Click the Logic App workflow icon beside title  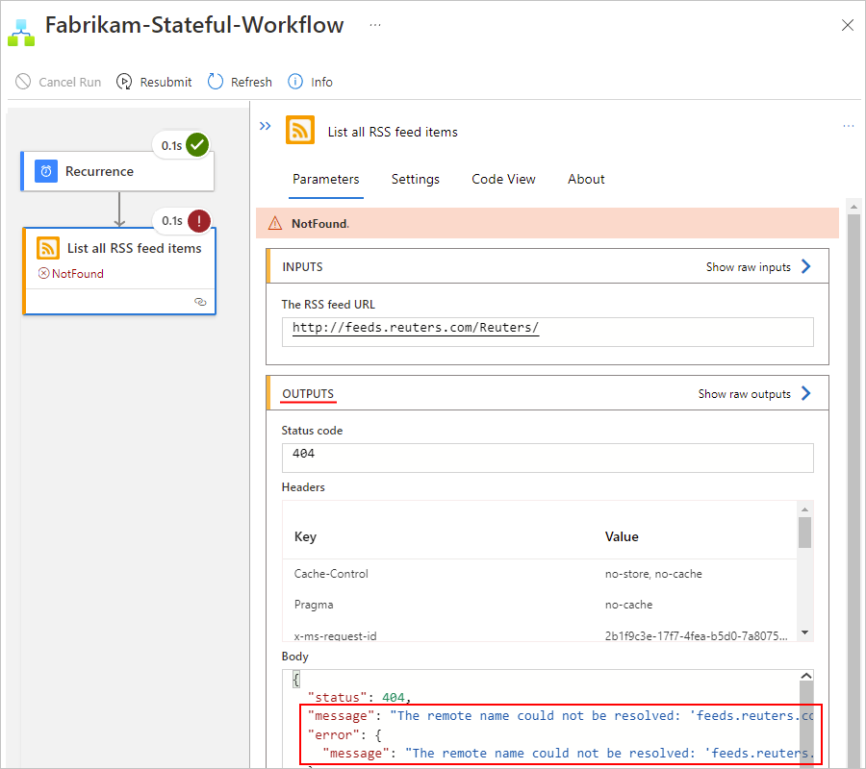(x=21, y=33)
